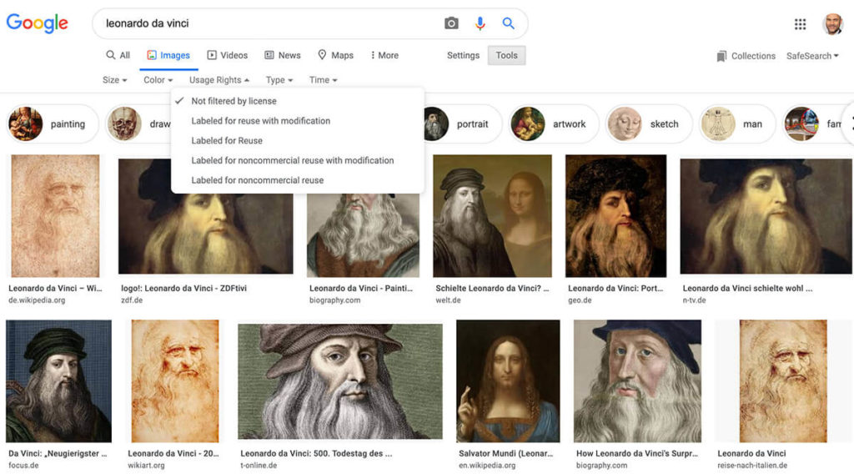Open the t-online.de Todestag image
The width and height of the screenshot is (854, 474).
[340, 381]
